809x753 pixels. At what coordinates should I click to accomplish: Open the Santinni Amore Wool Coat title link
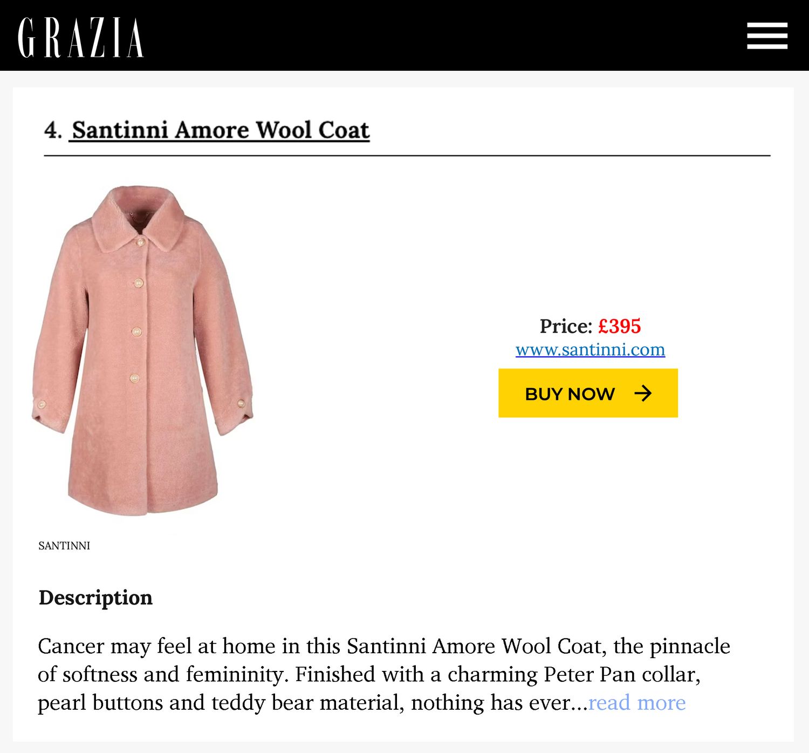[221, 130]
